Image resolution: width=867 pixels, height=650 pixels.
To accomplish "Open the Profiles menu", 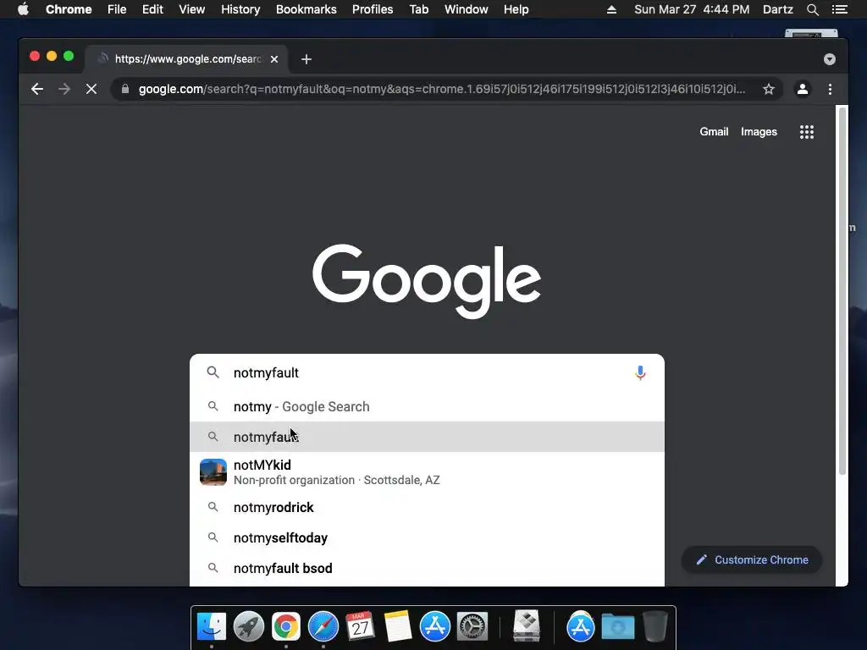I will [373, 9].
